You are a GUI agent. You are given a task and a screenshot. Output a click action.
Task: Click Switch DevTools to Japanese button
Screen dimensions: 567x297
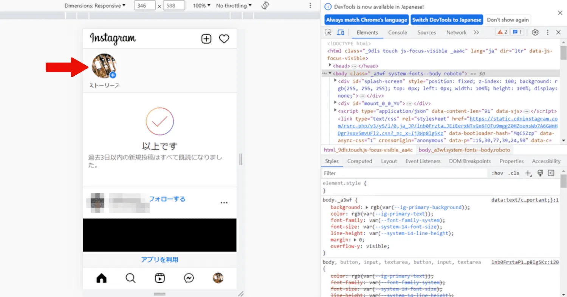pos(447,20)
